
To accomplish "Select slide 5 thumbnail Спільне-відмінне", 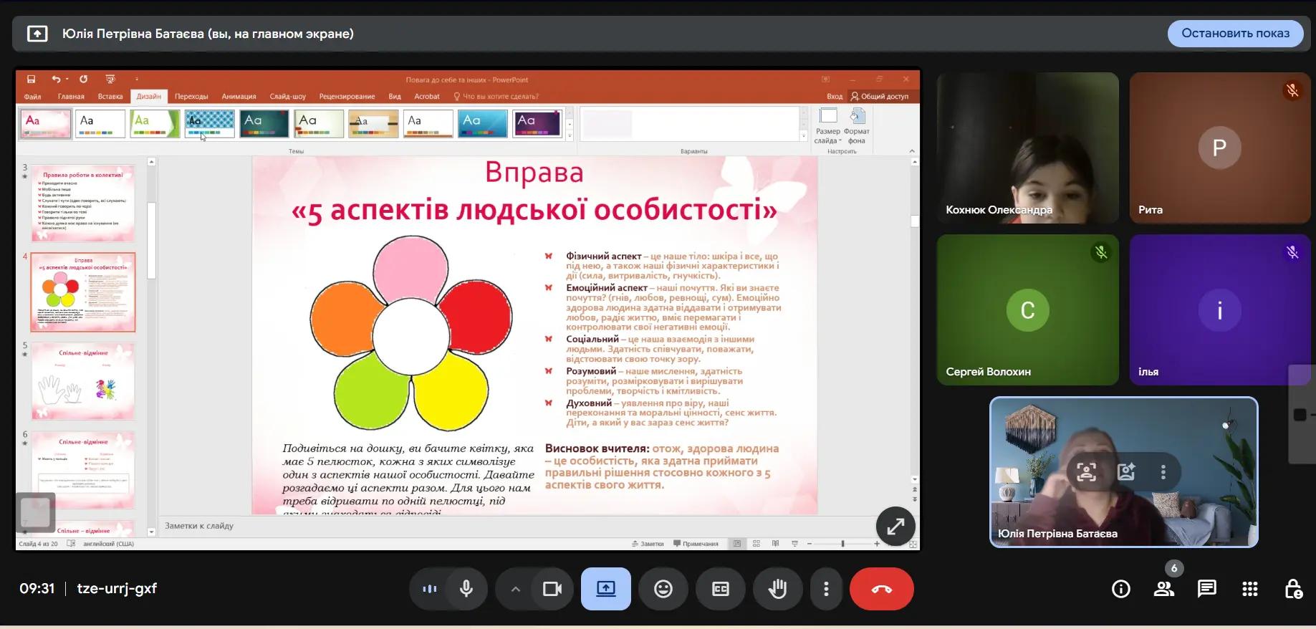I will click(x=83, y=382).
